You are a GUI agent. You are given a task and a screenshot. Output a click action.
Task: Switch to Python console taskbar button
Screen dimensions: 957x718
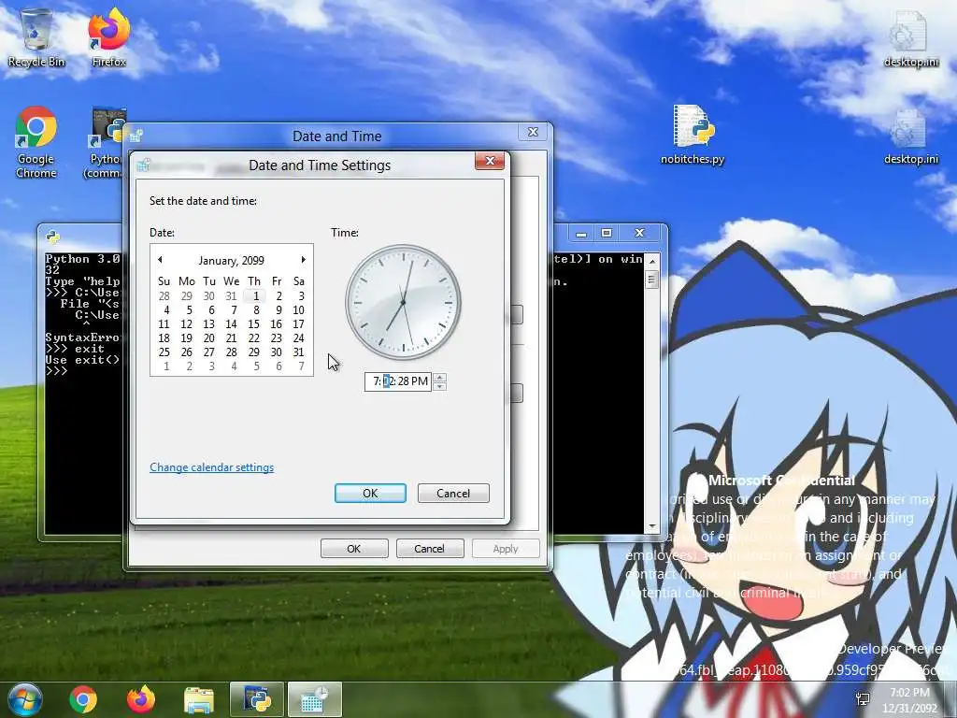point(257,699)
